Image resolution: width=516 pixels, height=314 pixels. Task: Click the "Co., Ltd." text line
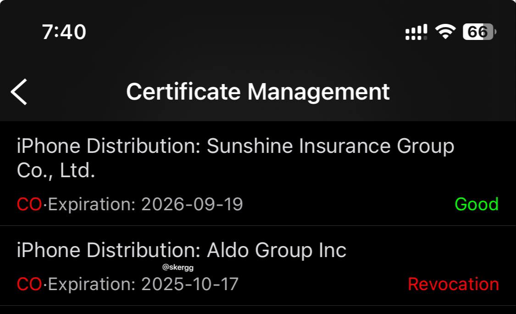56,171
